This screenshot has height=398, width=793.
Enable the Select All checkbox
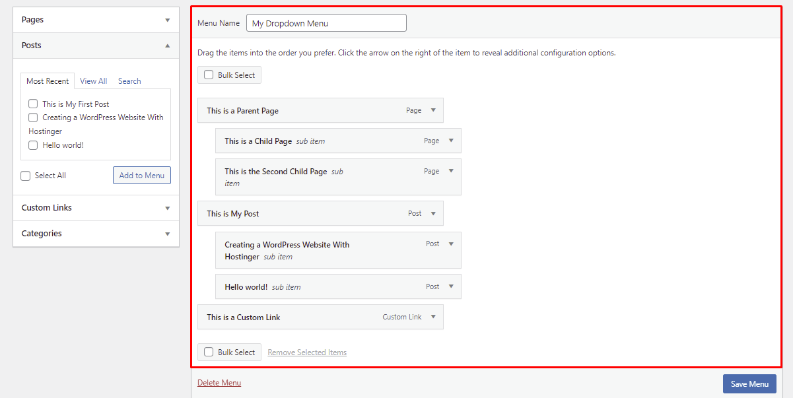click(25, 175)
